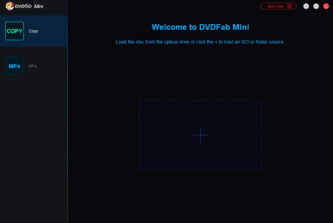The width and height of the screenshot is (333, 223).
Task: Click the plus sign to load source
Action: click(x=201, y=135)
